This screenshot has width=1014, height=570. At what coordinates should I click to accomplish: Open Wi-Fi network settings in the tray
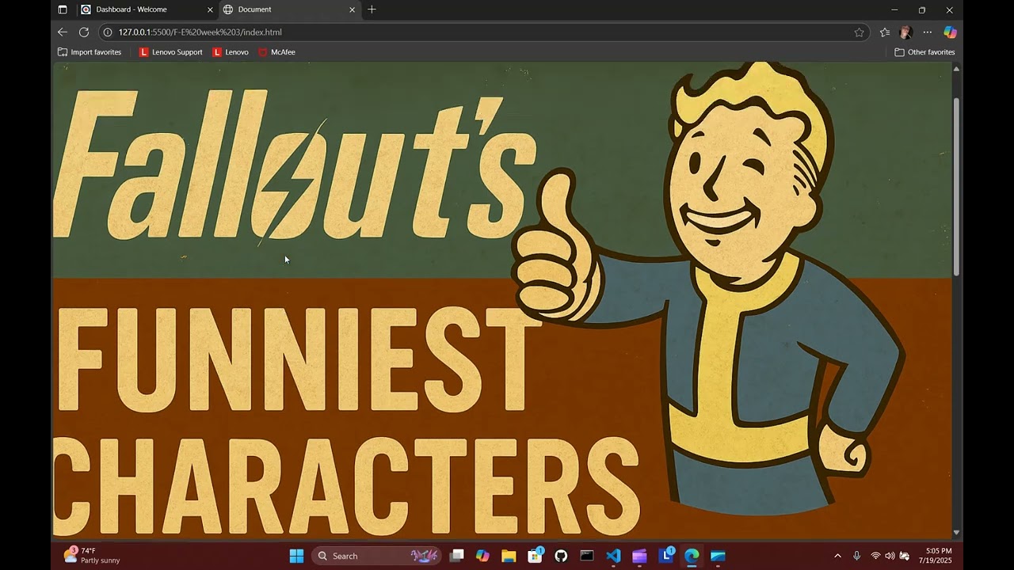click(x=875, y=556)
